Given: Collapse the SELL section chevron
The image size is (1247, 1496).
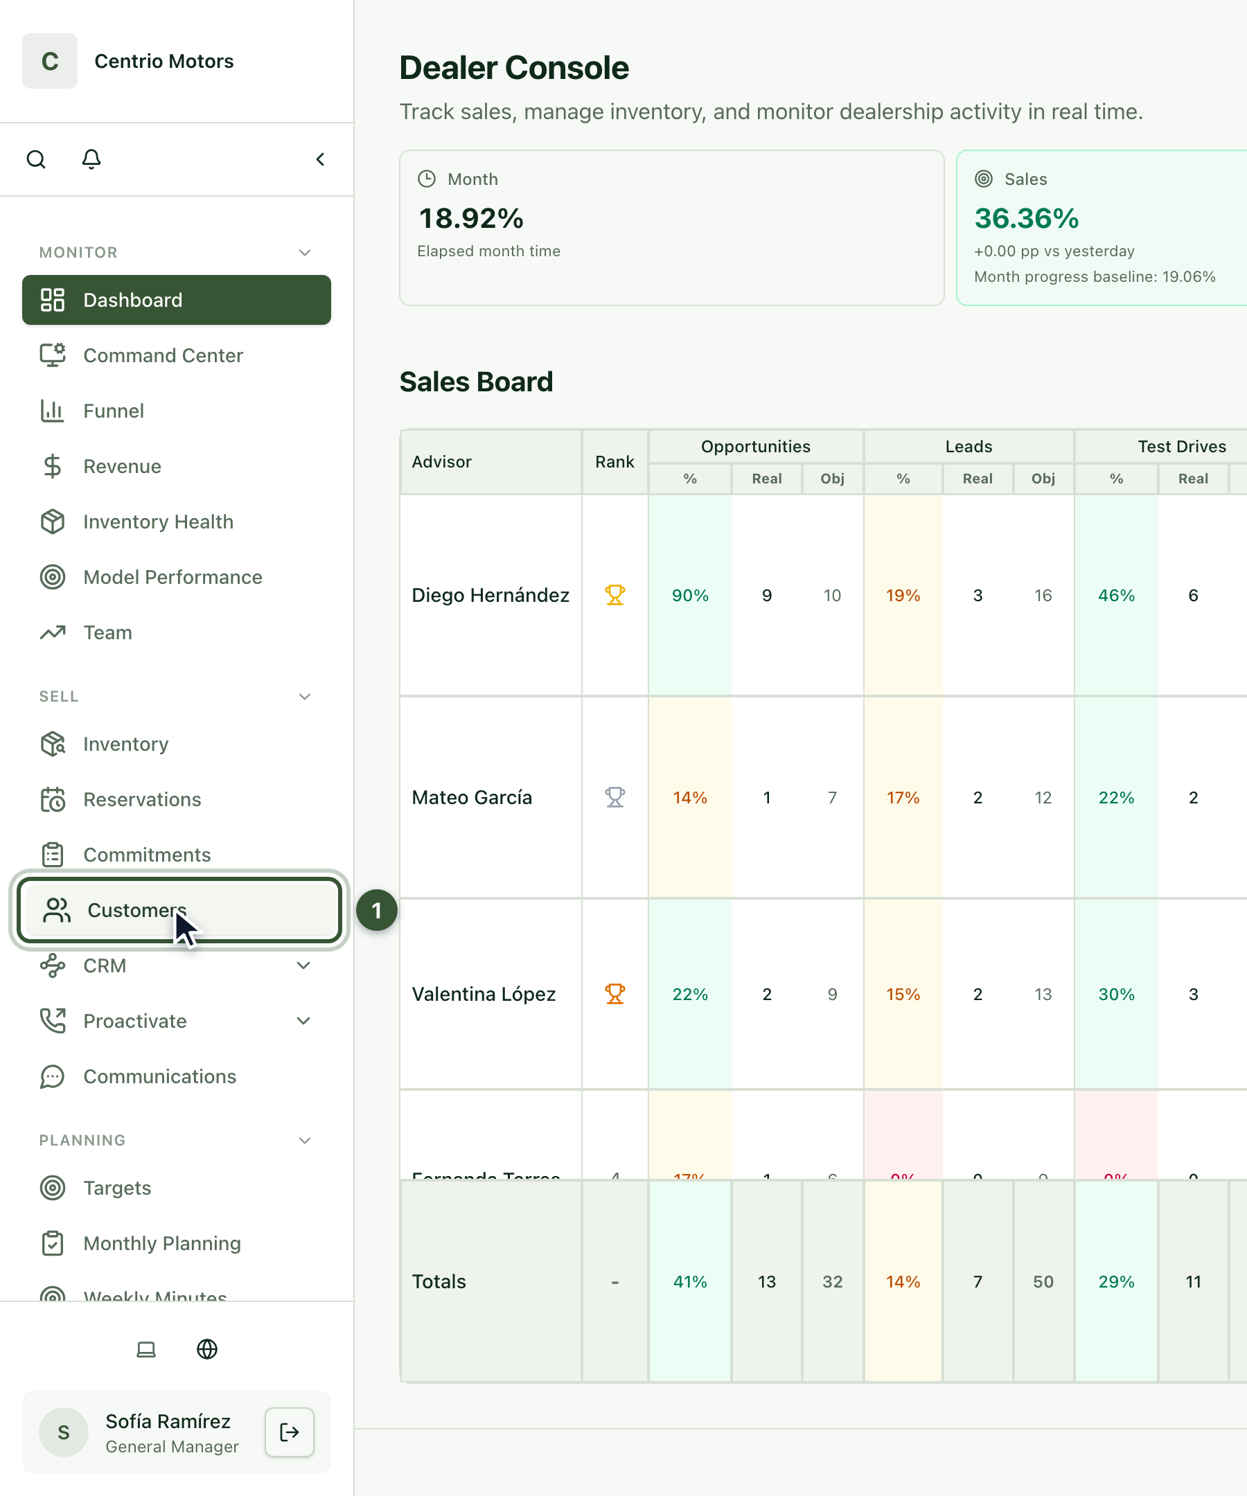Looking at the screenshot, I should coord(305,697).
